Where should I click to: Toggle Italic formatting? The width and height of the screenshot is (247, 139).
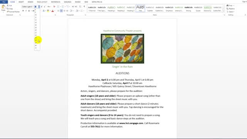point(26,11)
